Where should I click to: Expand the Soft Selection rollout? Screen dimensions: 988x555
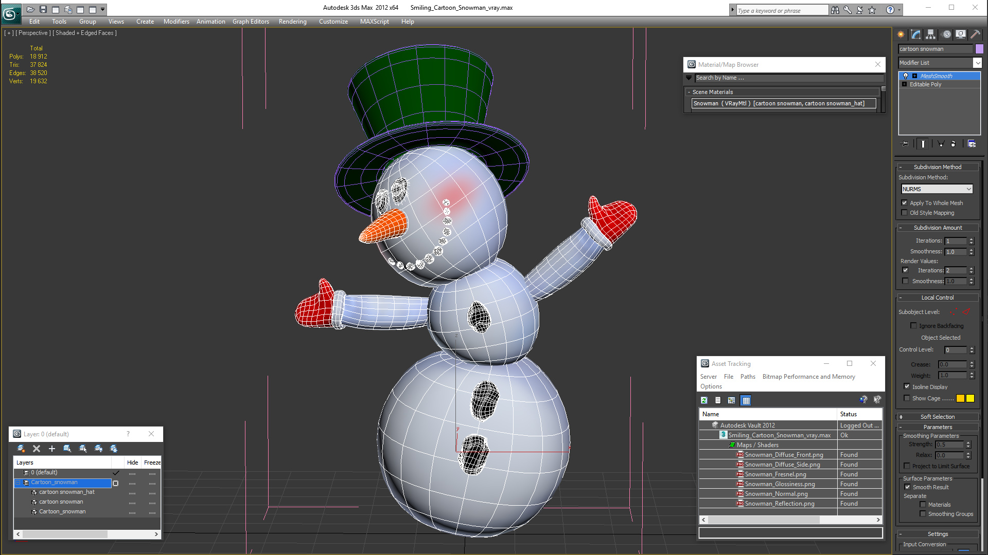(x=938, y=417)
